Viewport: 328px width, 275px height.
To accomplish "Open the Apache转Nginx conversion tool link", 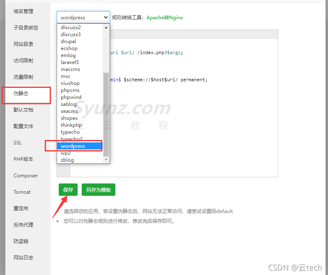I will pos(165,18).
